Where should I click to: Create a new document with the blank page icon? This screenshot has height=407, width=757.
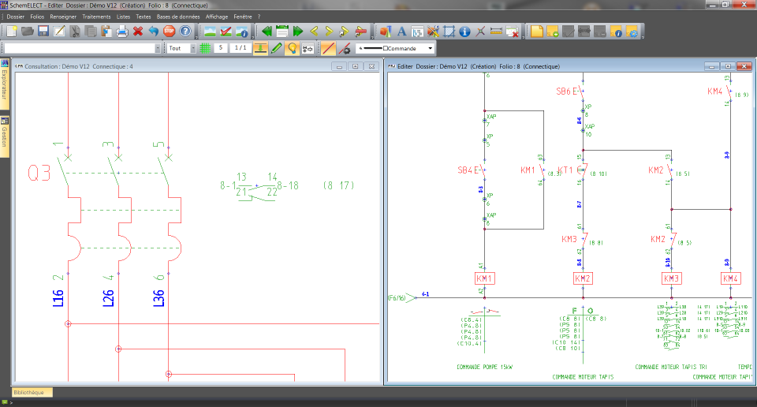click(x=12, y=32)
